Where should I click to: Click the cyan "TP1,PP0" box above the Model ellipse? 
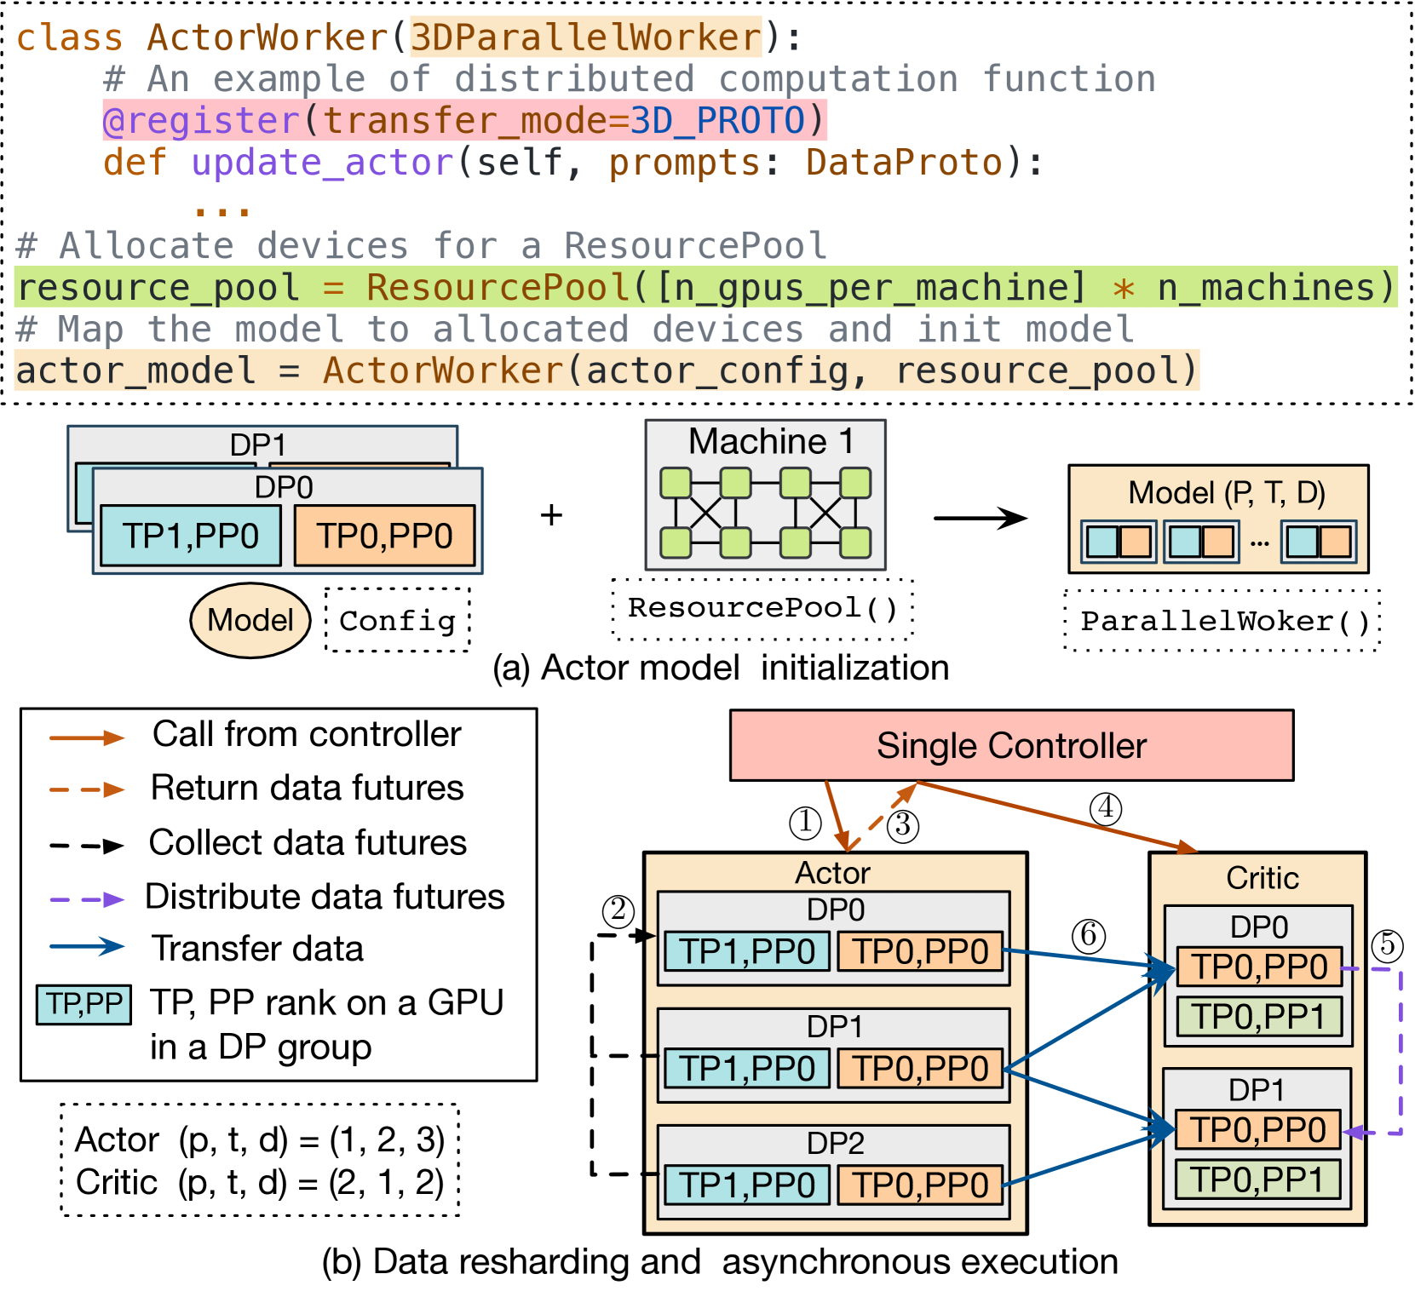pyautogui.click(x=191, y=536)
